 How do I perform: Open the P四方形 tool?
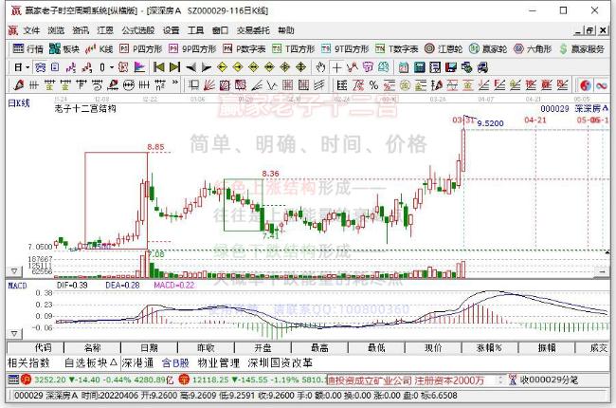click(x=141, y=48)
